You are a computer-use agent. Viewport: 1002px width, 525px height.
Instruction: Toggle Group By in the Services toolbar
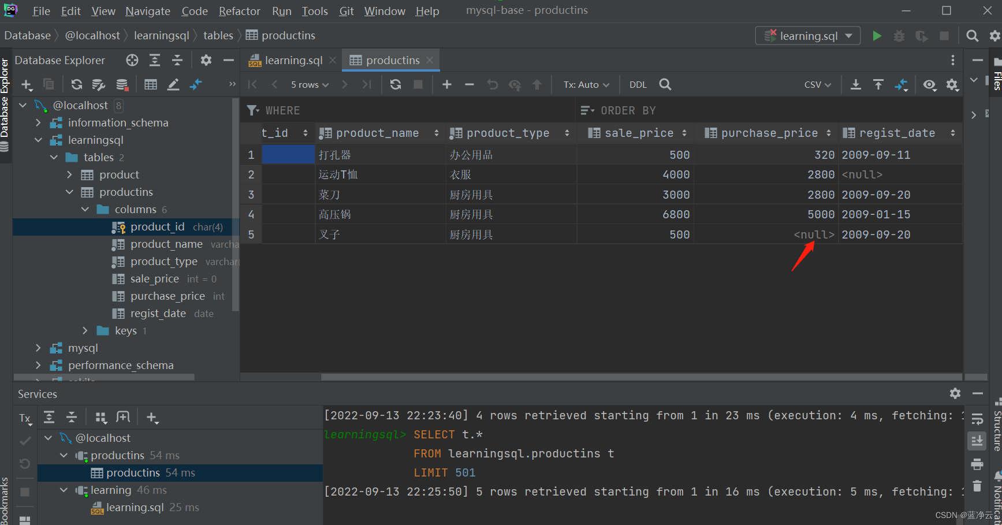[x=101, y=418]
